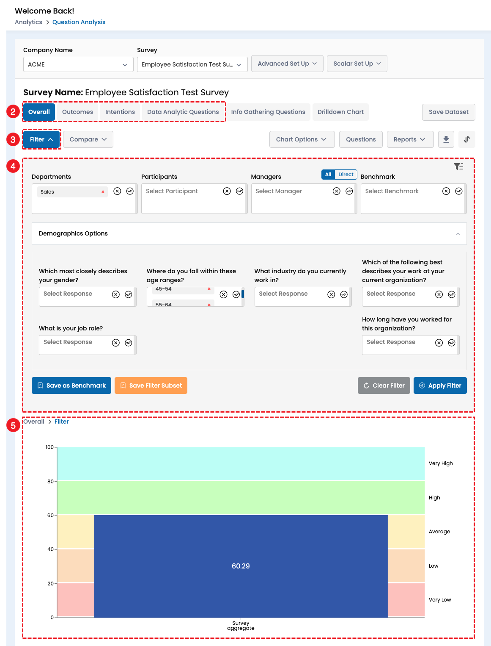Image resolution: width=491 pixels, height=646 pixels.
Task: Open Data Analytic Questions tab
Action: point(183,112)
